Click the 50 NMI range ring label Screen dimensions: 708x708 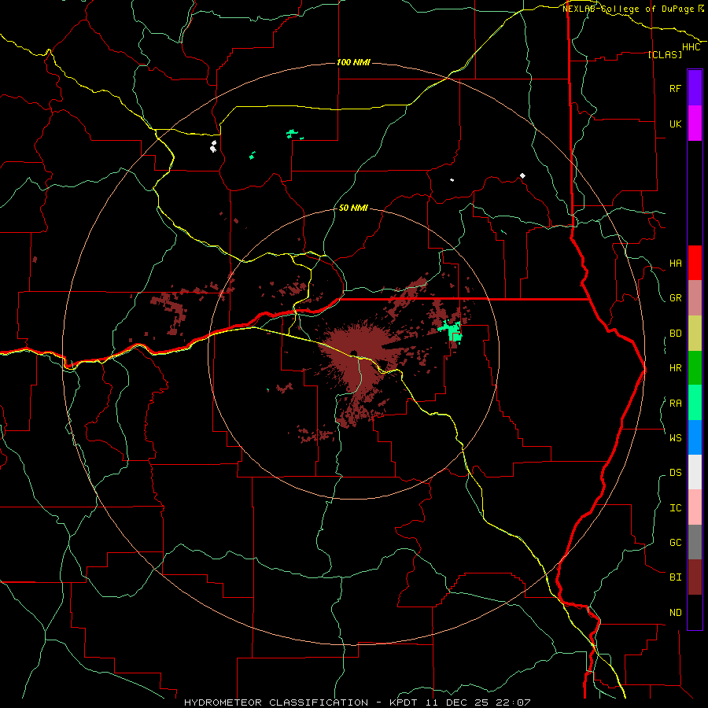point(353,208)
